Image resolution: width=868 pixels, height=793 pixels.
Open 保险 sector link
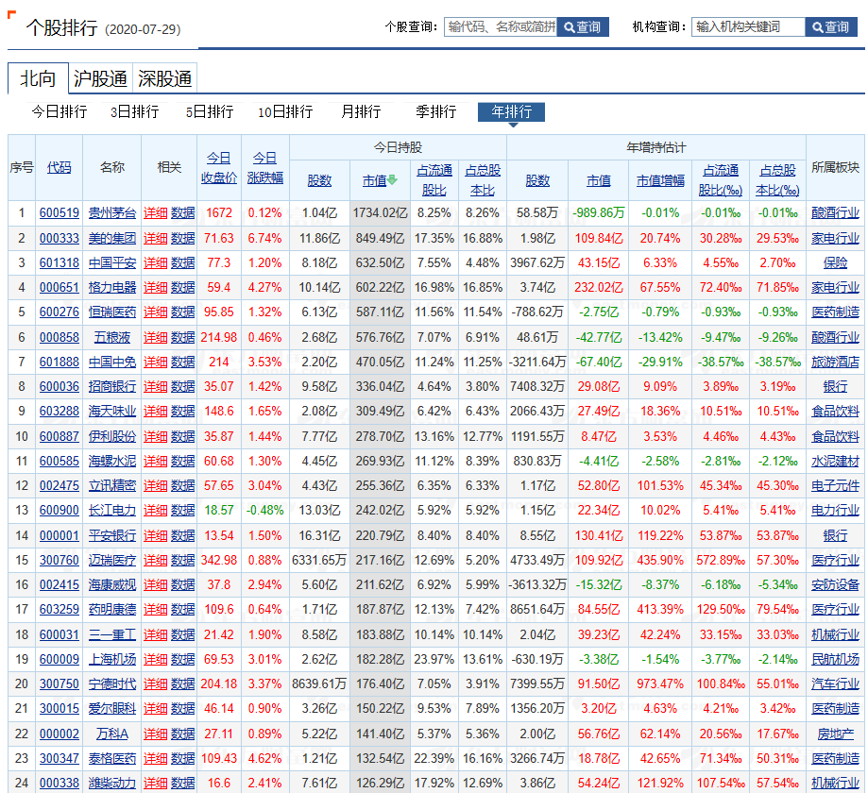pyautogui.click(x=835, y=262)
